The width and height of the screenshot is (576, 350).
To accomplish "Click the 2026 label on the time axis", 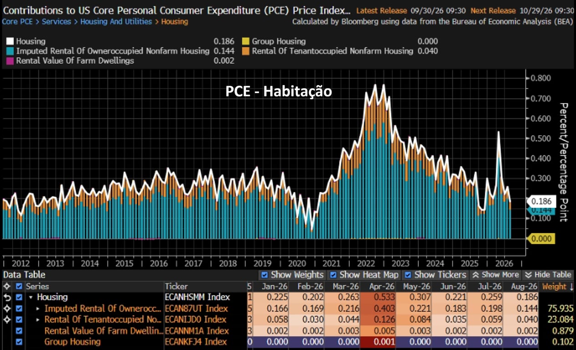I will pyautogui.click(x=504, y=263).
